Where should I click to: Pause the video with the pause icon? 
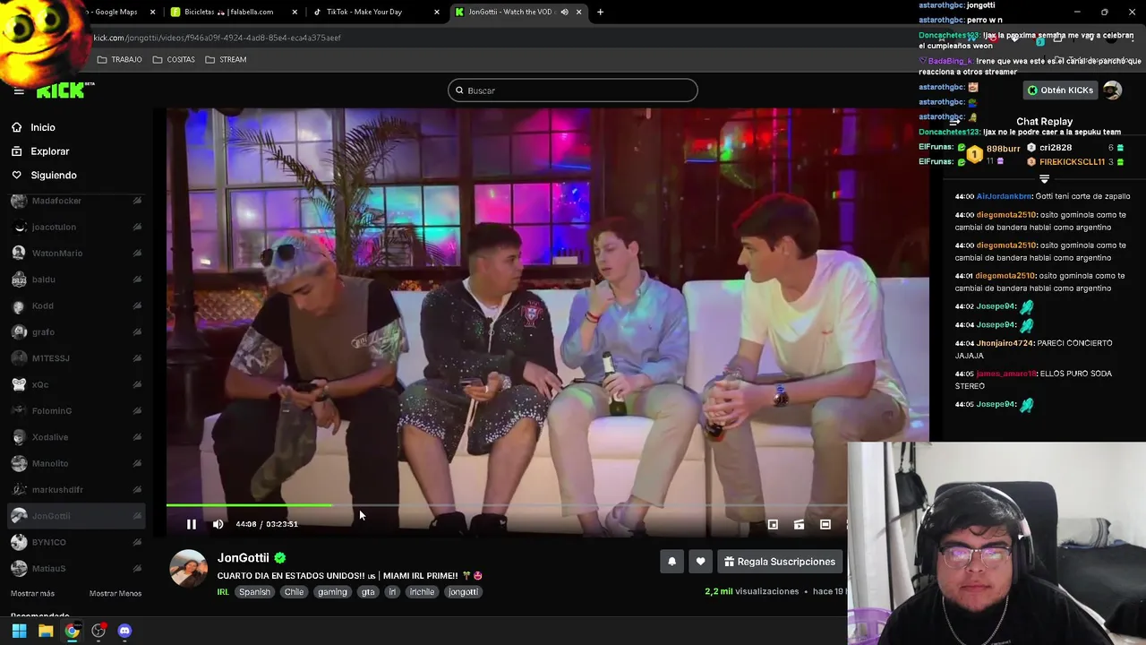(191, 524)
